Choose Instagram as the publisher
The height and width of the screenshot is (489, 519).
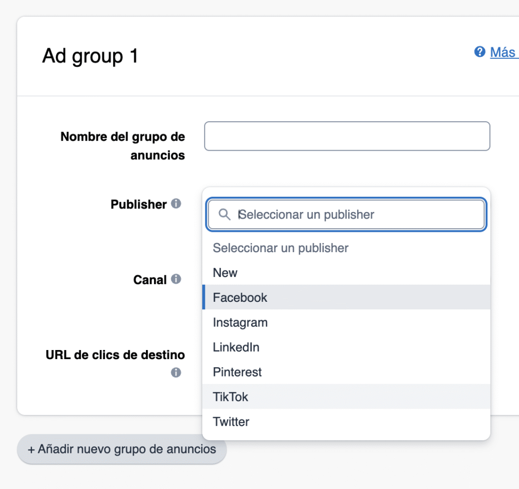pyautogui.click(x=240, y=323)
